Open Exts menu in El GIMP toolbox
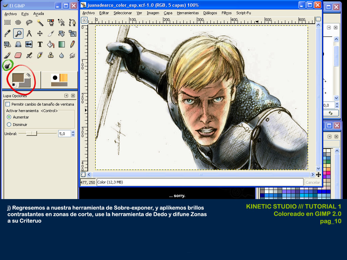Screen dimensions: 347x260 [x=25, y=14]
